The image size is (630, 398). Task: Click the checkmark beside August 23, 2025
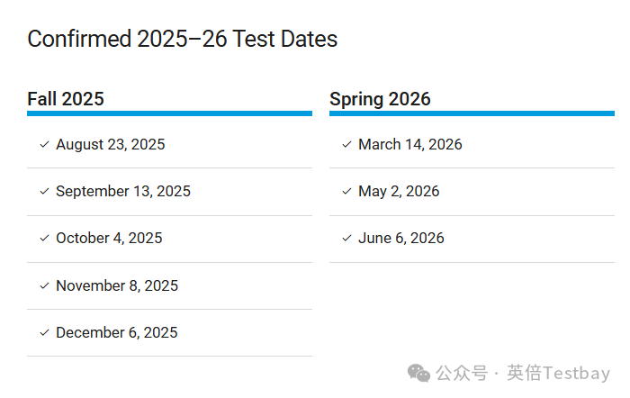pyautogui.click(x=45, y=144)
